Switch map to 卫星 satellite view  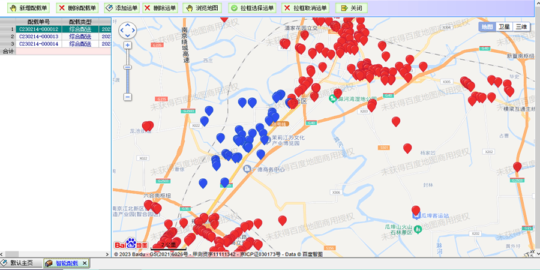point(504,27)
